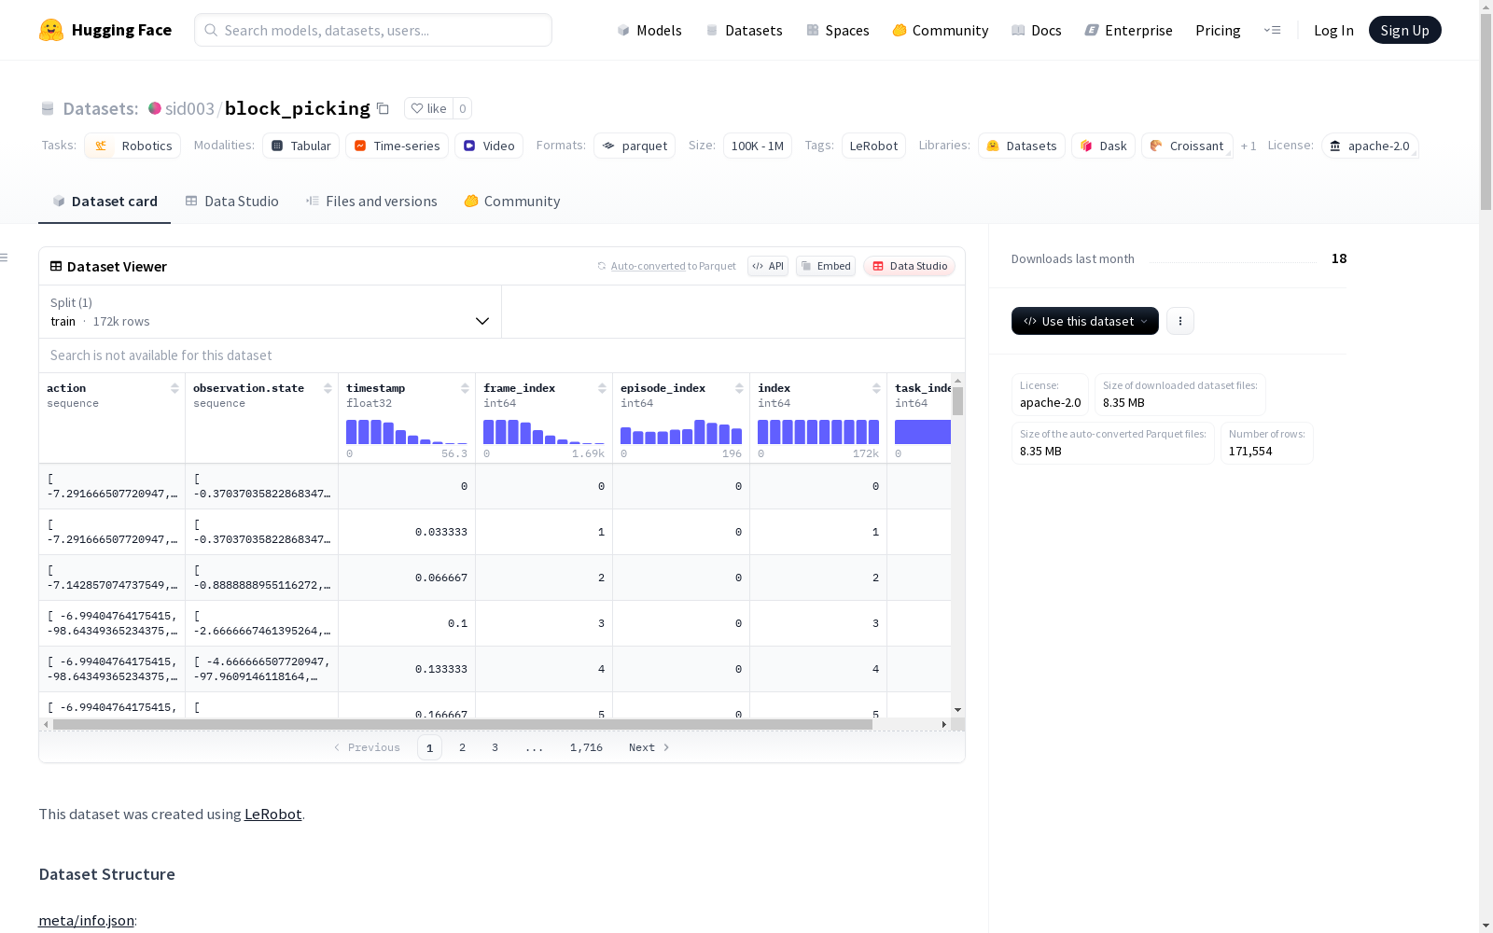This screenshot has height=933, width=1493.
Task: Sort the index column
Action: click(876, 388)
